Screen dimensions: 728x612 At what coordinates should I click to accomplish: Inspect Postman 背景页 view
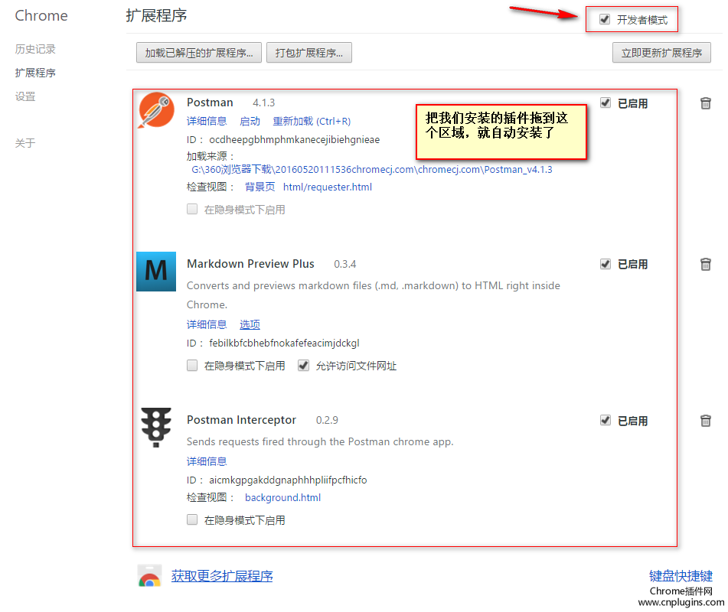260,187
